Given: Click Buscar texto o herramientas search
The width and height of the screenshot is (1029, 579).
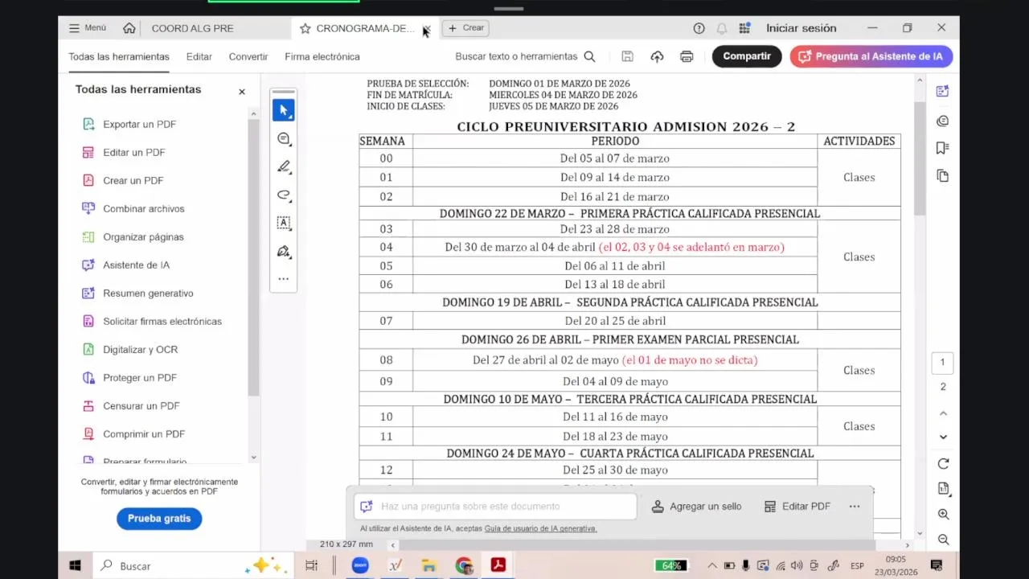Looking at the screenshot, I should (x=525, y=56).
